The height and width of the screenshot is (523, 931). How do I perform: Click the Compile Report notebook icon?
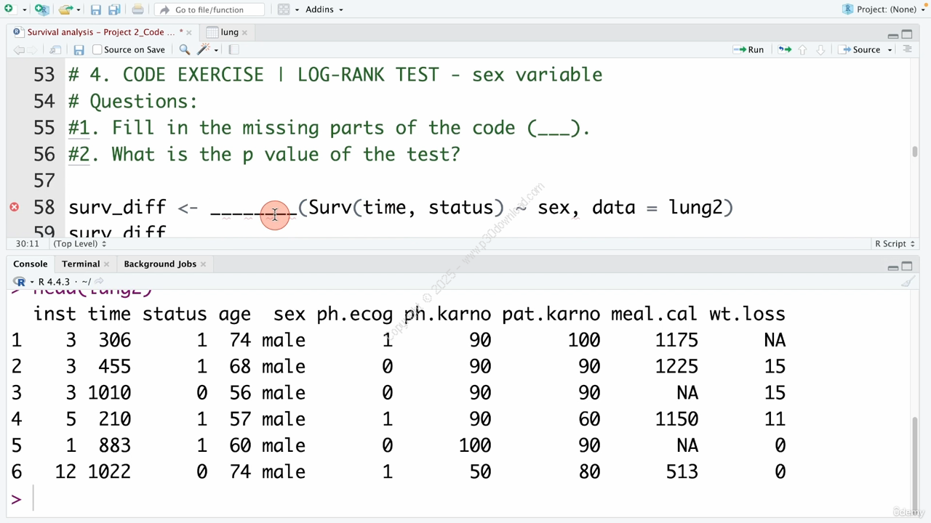(x=233, y=49)
